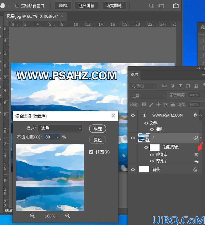Open the Layers panel menu icon
The width and height of the screenshot is (205, 225).
point(203,75)
